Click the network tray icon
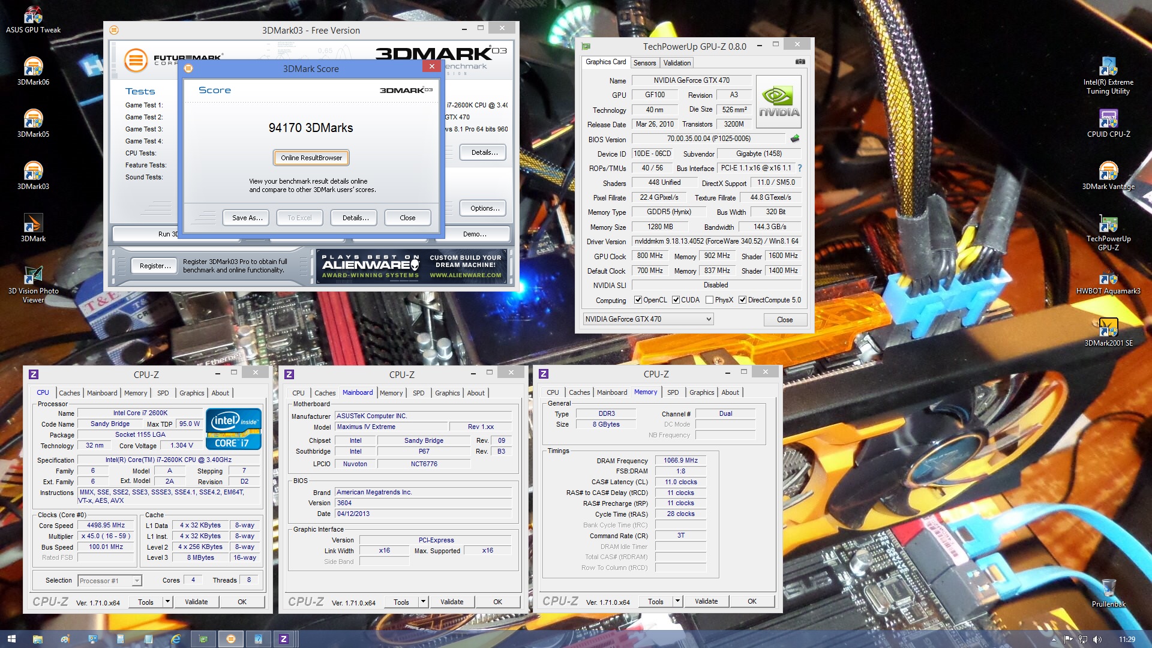Image resolution: width=1152 pixels, height=648 pixels. point(1082,639)
